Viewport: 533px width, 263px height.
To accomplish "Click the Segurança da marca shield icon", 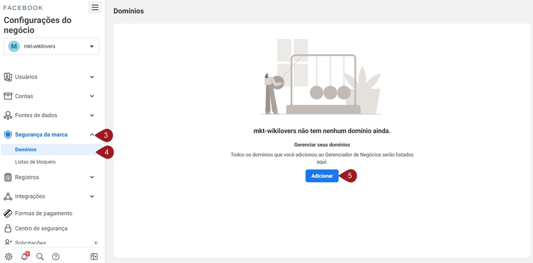I will [8, 135].
